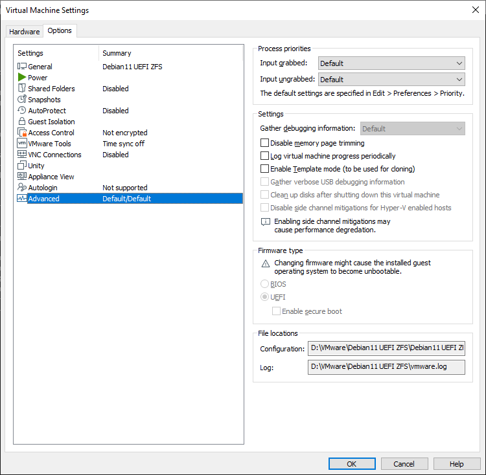Click the side channel info icon
The width and height of the screenshot is (486, 475).
(x=265, y=222)
